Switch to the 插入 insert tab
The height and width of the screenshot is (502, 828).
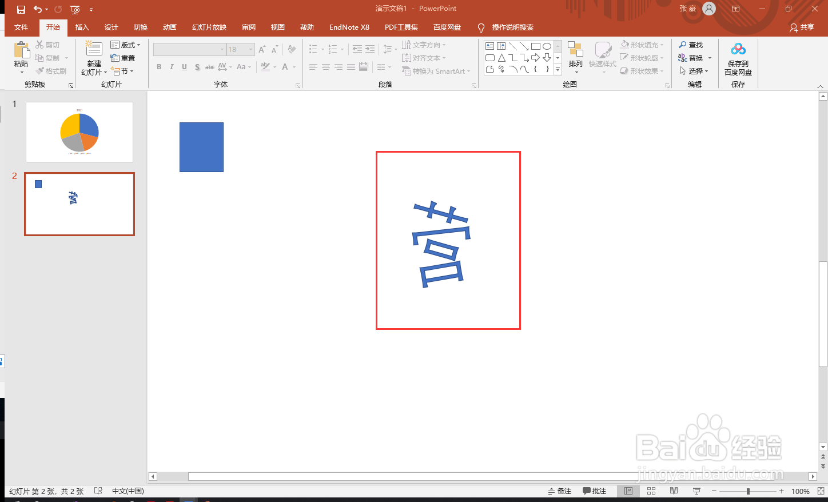pos(82,27)
